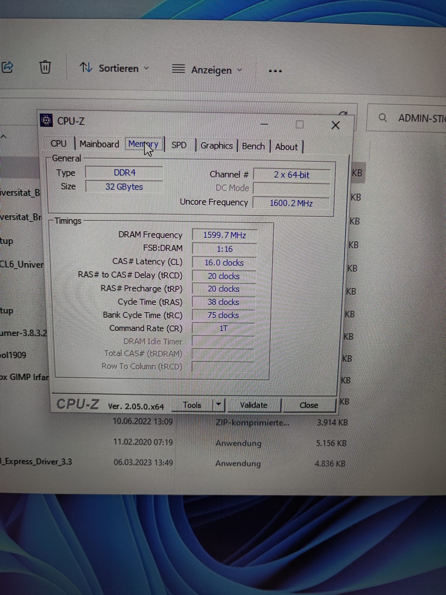The width and height of the screenshot is (446, 595).
Task: Open the three-dots more options menu
Action: coord(275,71)
